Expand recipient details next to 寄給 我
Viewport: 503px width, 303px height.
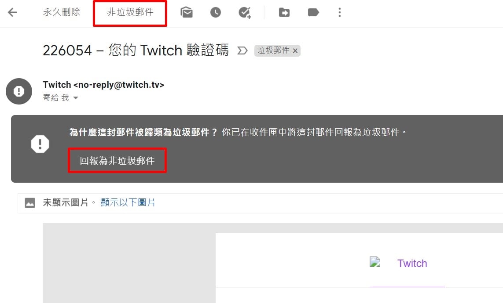[x=76, y=97]
